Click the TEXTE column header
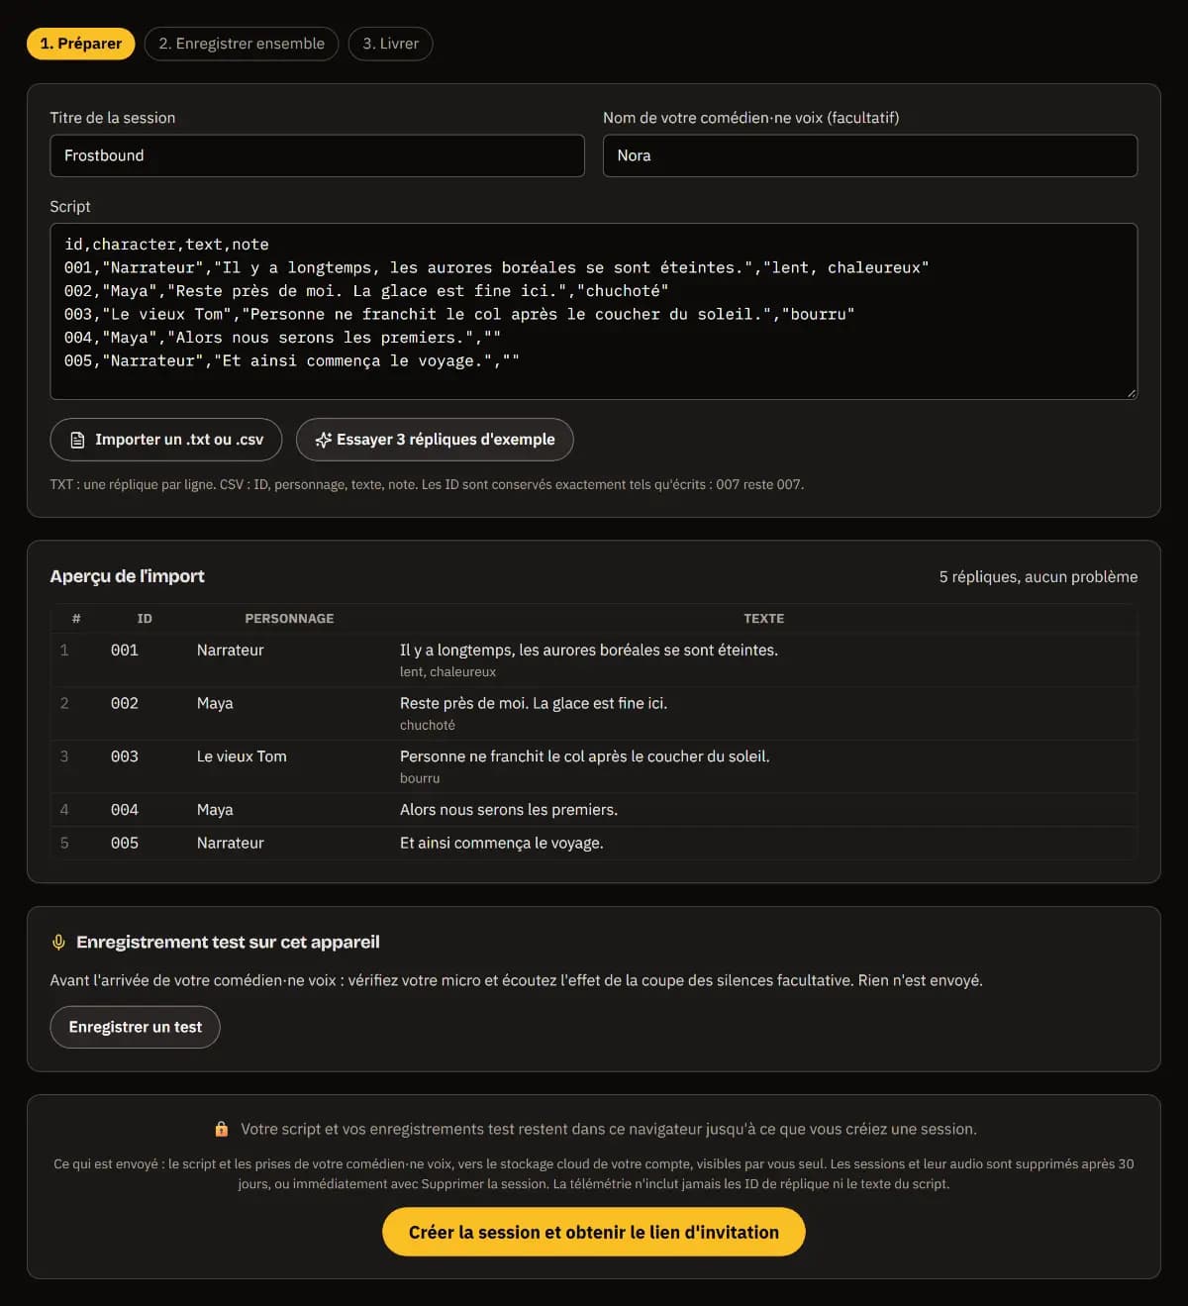Image resolution: width=1188 pixels, height=1306 pixels. [763, 618]
